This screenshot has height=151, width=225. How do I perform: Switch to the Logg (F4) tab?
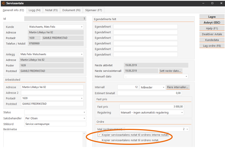(x=35, y=10)
